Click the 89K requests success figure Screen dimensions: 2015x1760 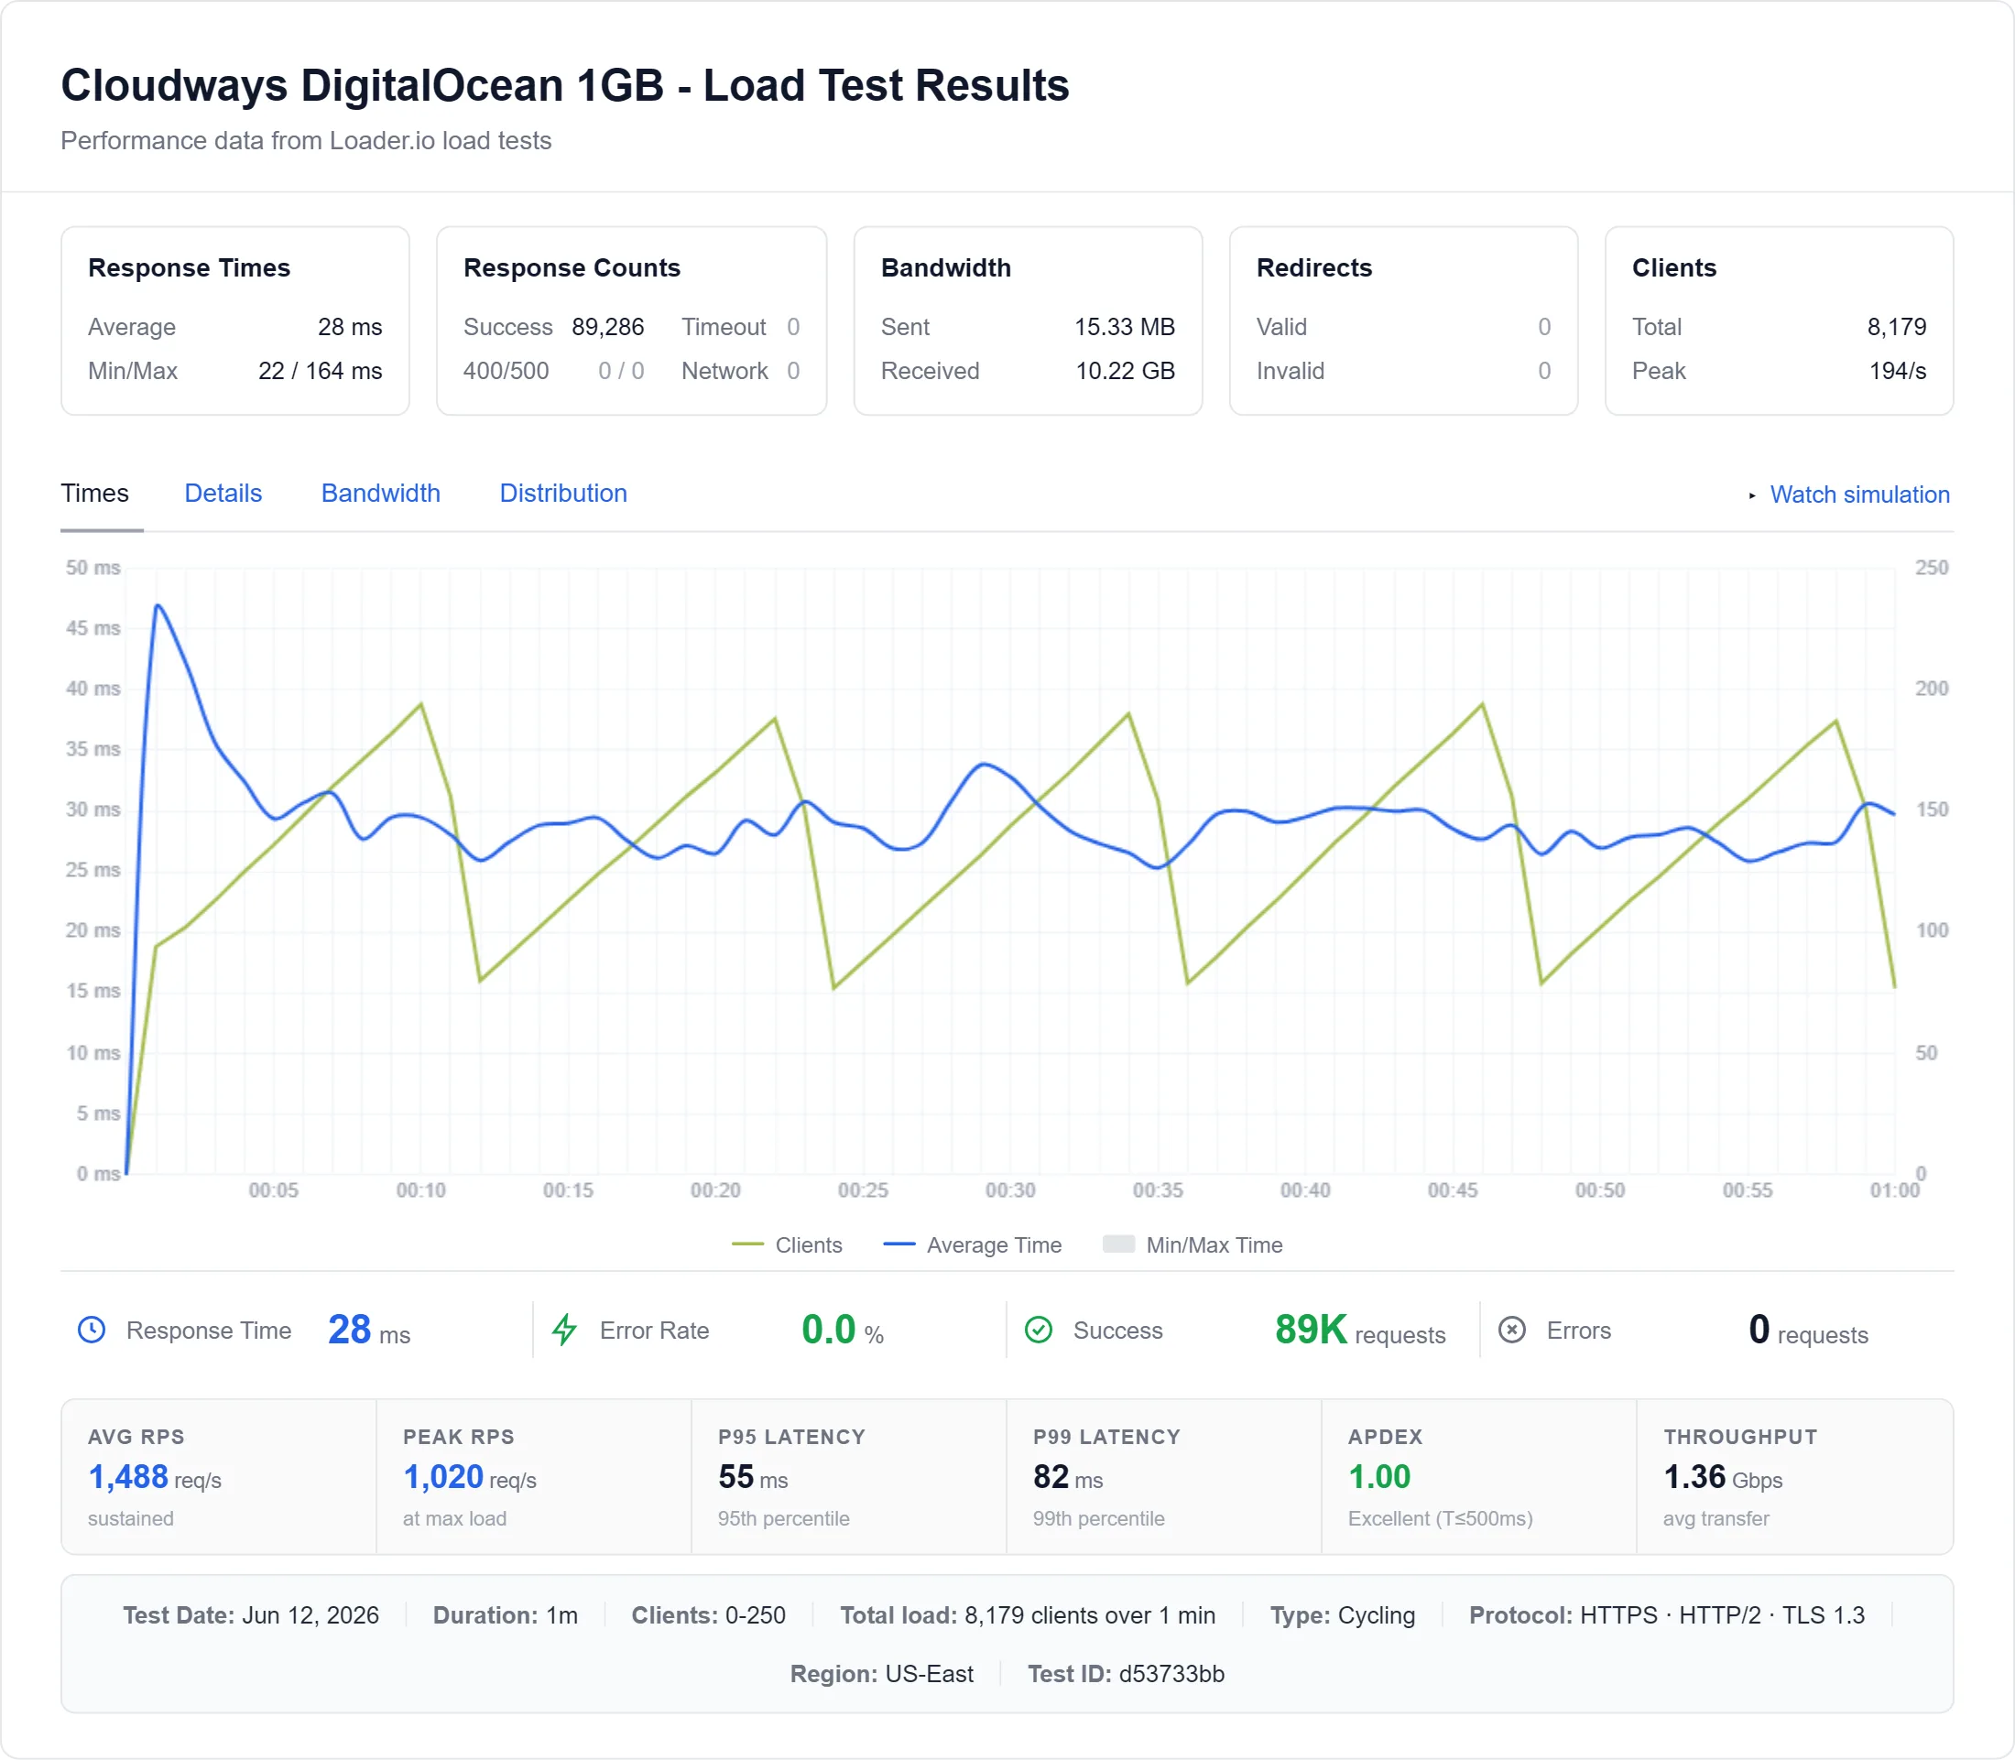(x=1360, y=1330)
